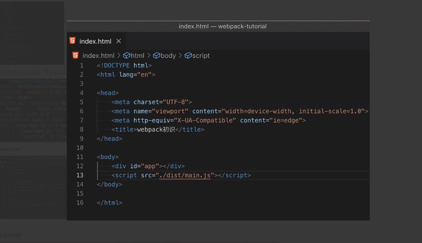Screen dimensions: 422x243
Task: Click the cube icon beside script breadcrumb
Action: point(188,55)
